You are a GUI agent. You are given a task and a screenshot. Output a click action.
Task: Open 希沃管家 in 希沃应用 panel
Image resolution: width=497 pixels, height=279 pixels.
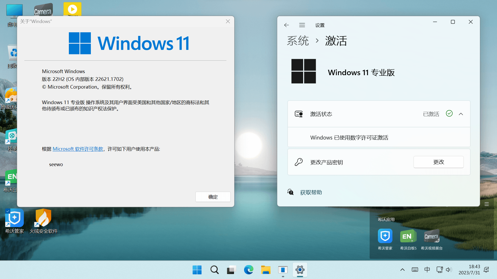tap(385, 239)
